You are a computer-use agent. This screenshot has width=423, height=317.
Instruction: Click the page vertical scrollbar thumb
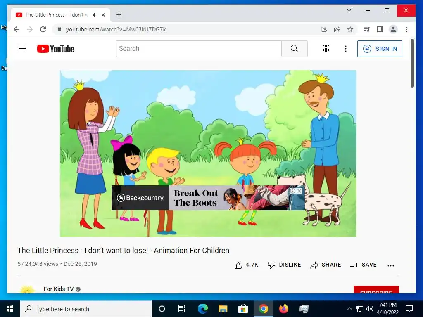(412, 63)
